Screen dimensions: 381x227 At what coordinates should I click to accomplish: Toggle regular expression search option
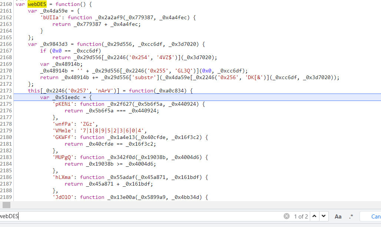coord(351,217)
